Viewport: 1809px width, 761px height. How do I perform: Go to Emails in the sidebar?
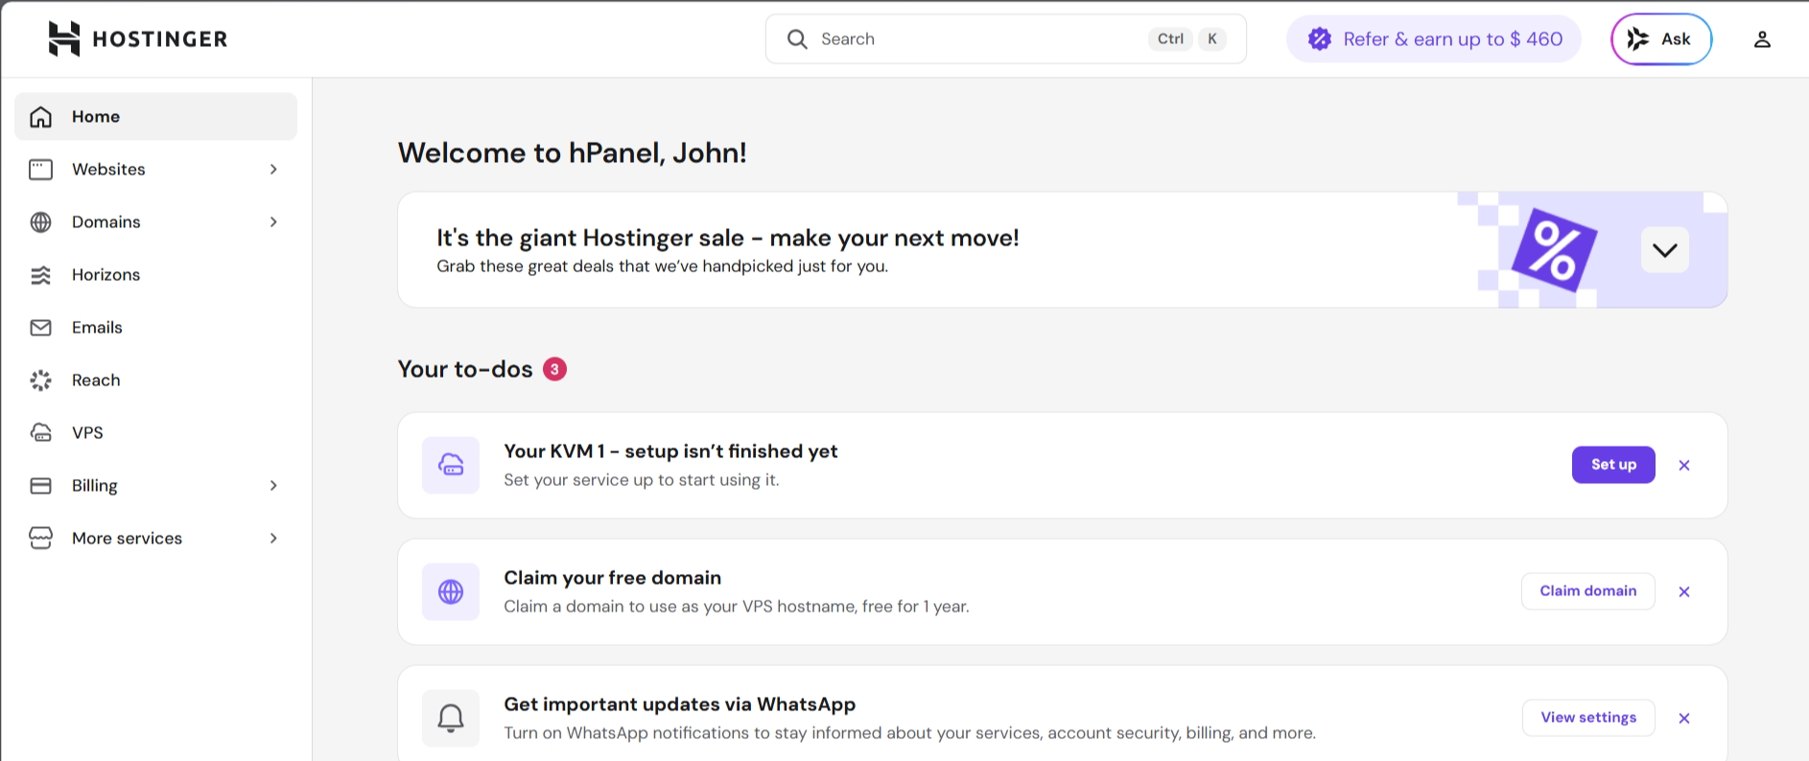[x=155, y=328]
